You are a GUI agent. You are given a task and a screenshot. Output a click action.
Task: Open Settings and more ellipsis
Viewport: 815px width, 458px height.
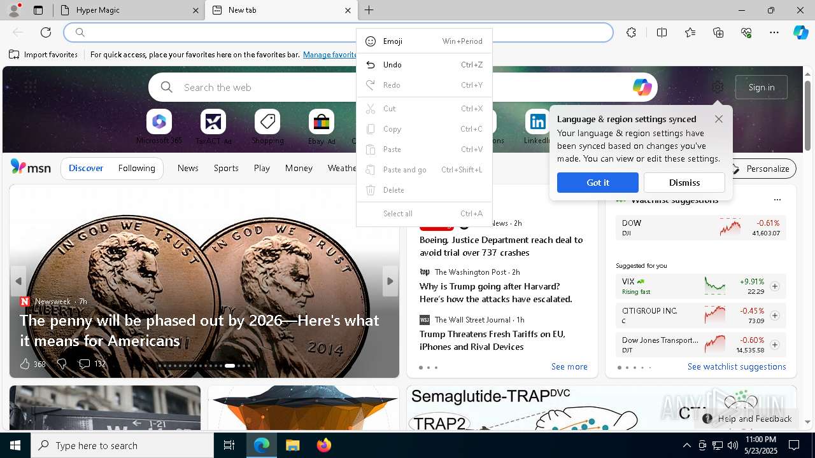coord(774,32)
